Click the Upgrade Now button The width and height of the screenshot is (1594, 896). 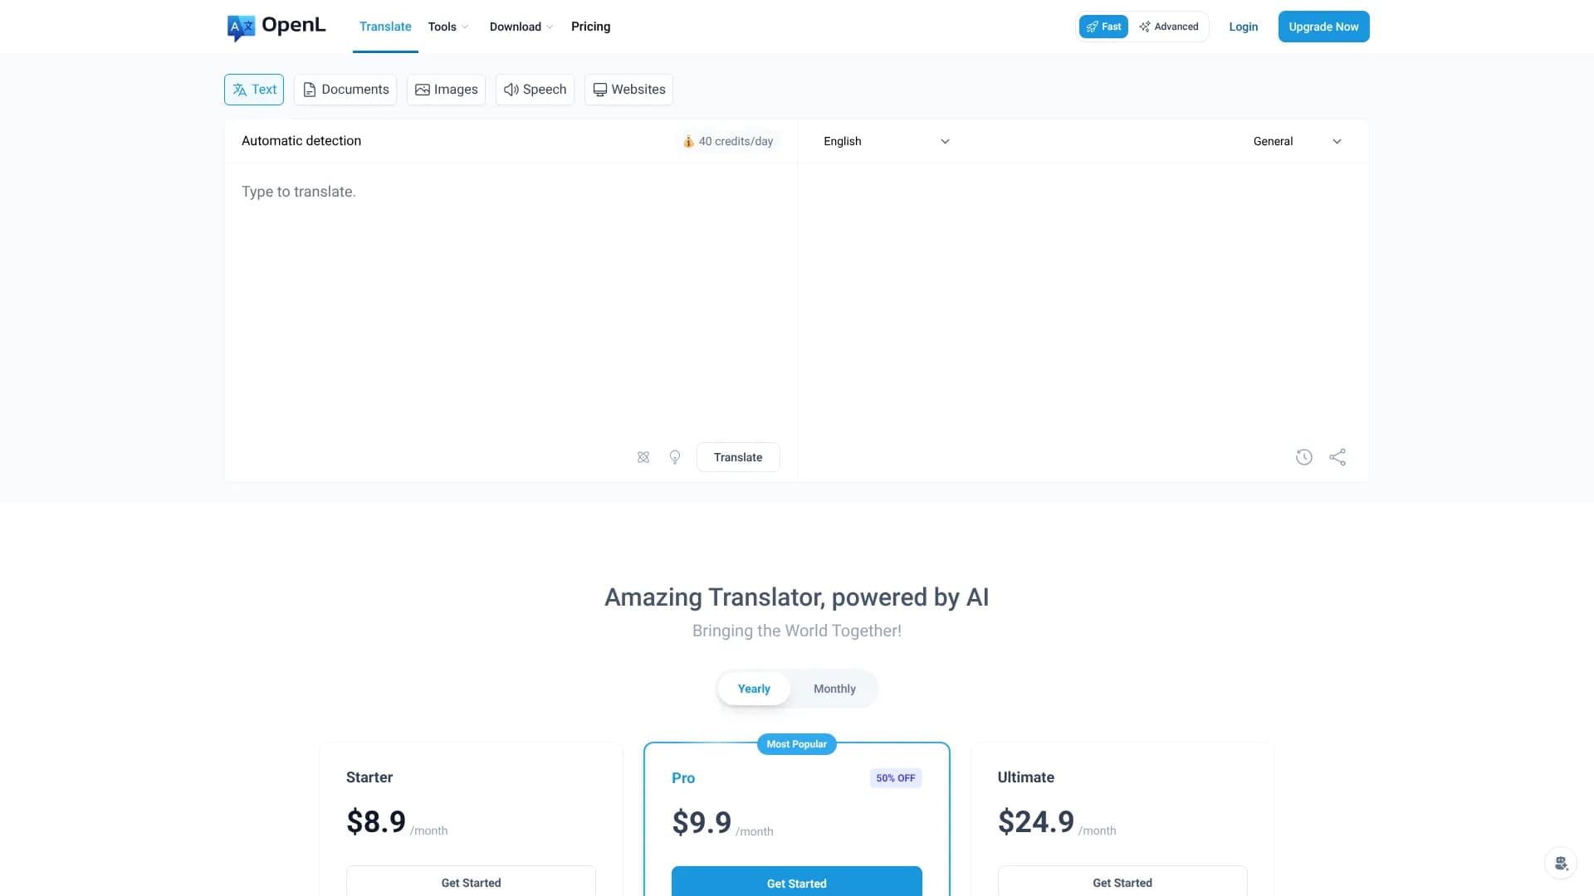coord(1323,27)
